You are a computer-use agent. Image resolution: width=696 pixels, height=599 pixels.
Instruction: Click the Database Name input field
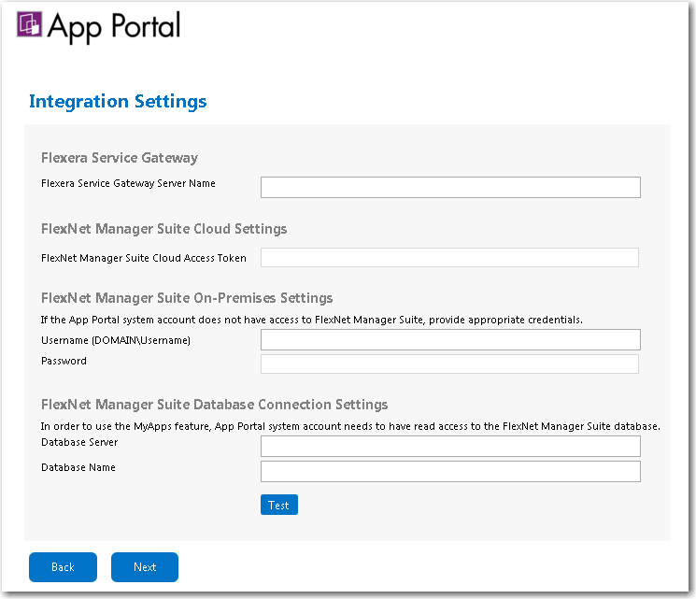click(450, 471)
